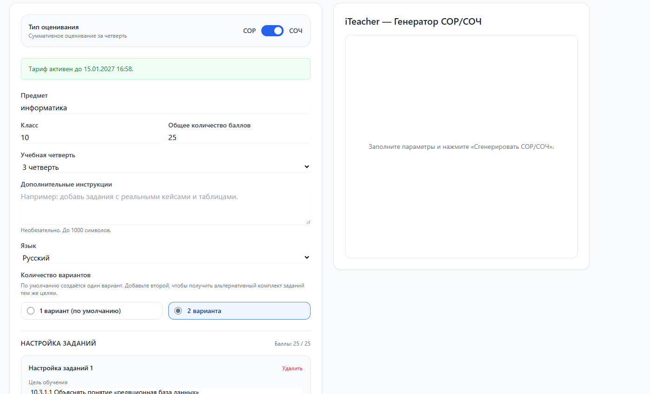Click the СОР label beside the switch
Image resolution: width=650 pixels, height=394 pixels.
(249, 31)
